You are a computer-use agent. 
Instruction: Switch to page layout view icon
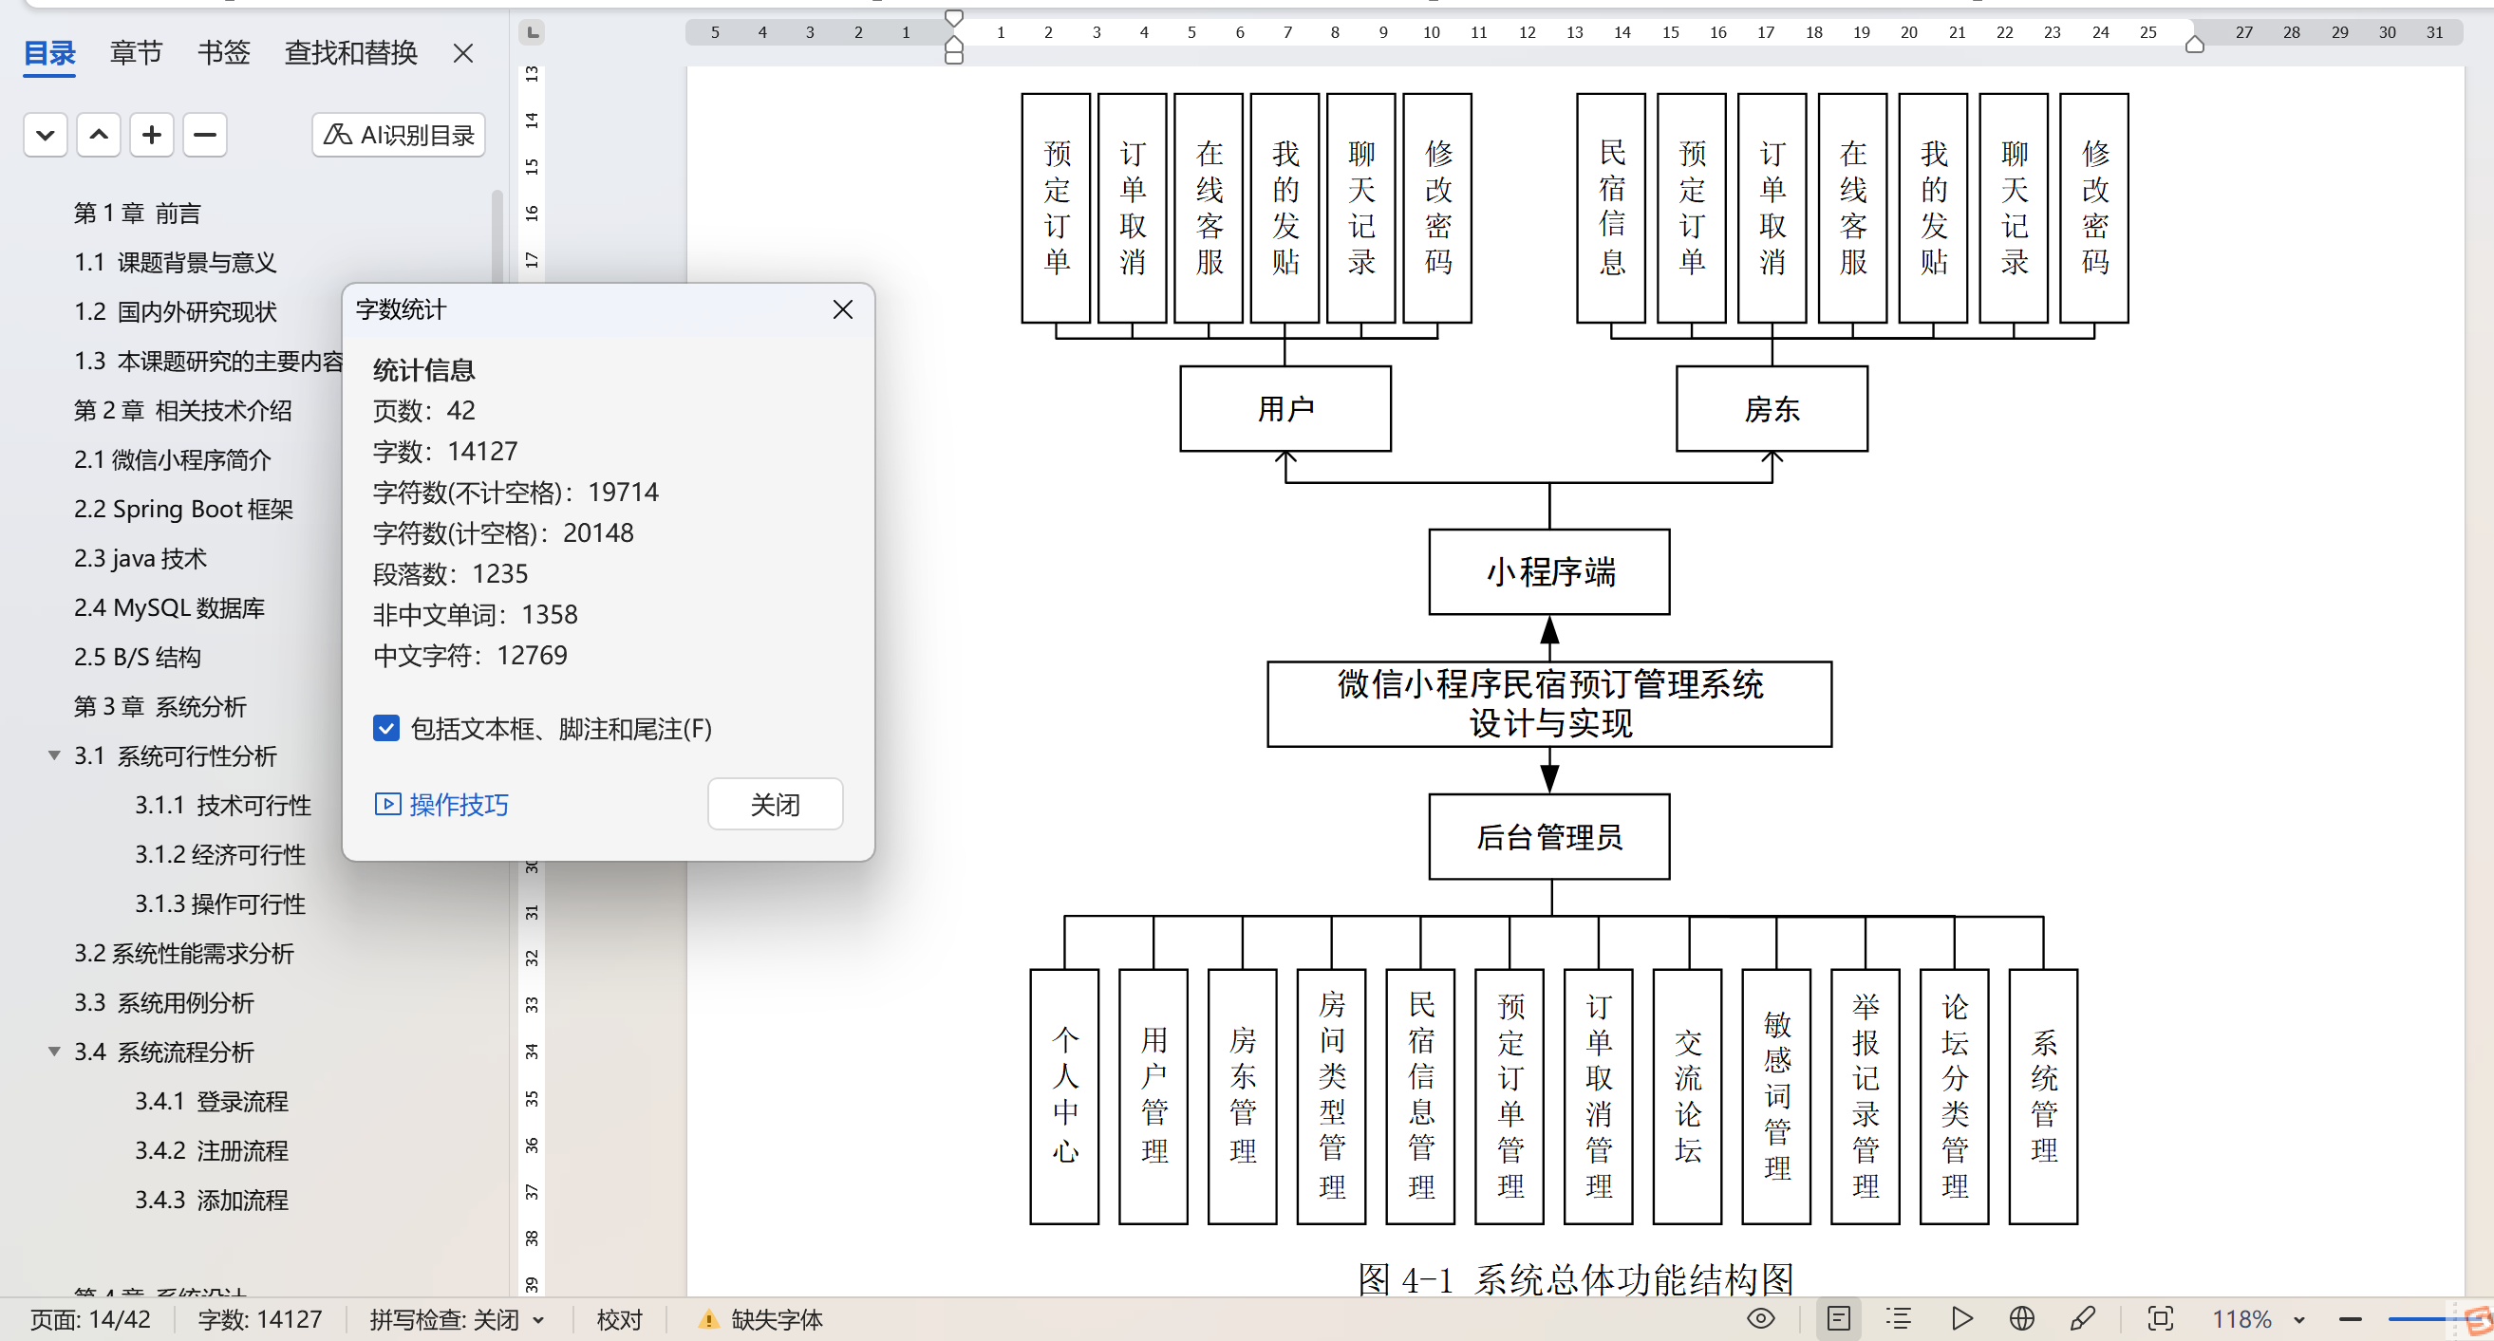pyautogui.click(x=1838, y=1319)
